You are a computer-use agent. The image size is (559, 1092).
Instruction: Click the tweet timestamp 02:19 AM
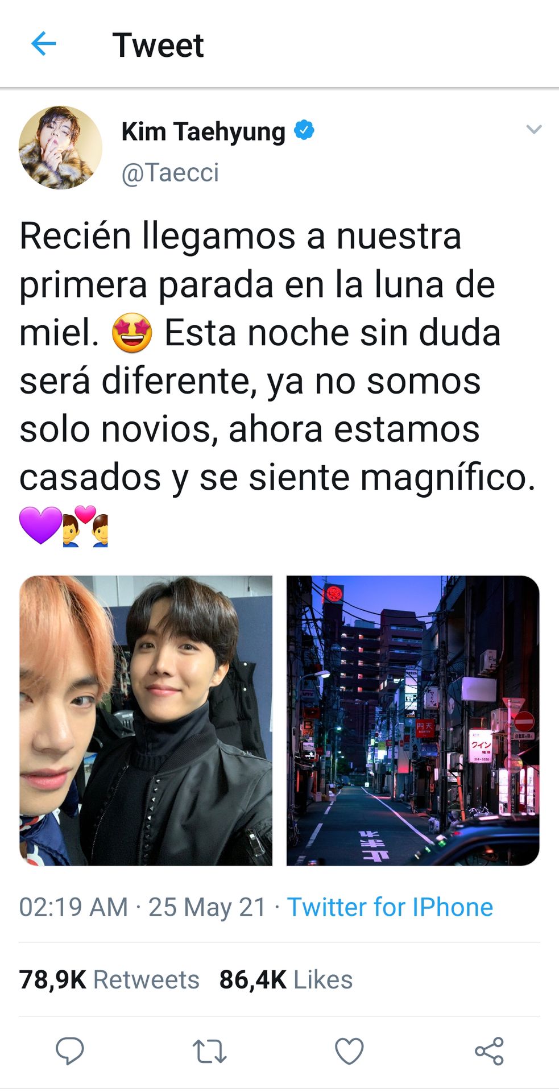pyautogui.click(x=73, y=907)
